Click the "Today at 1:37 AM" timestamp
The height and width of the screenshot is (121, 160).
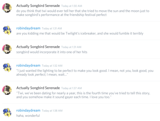point(71,88)
